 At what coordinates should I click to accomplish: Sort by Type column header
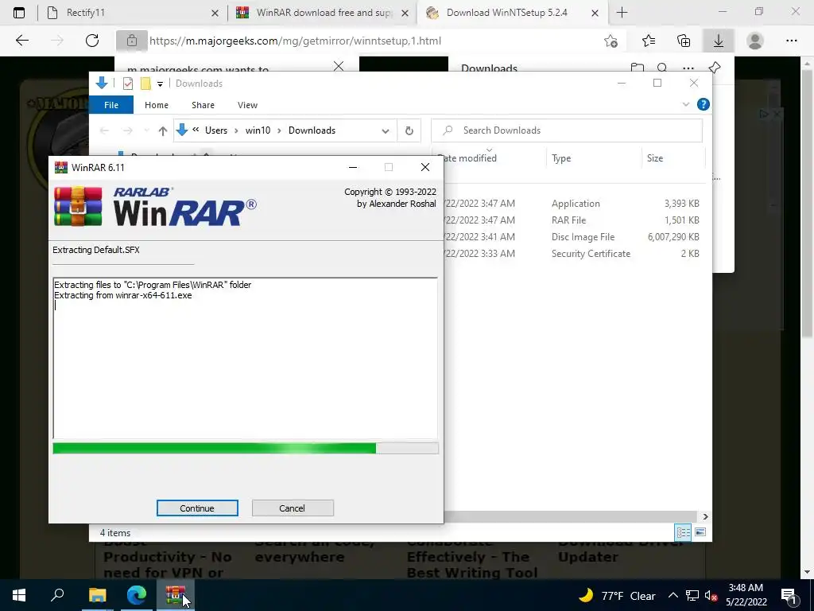click(594, 158)
